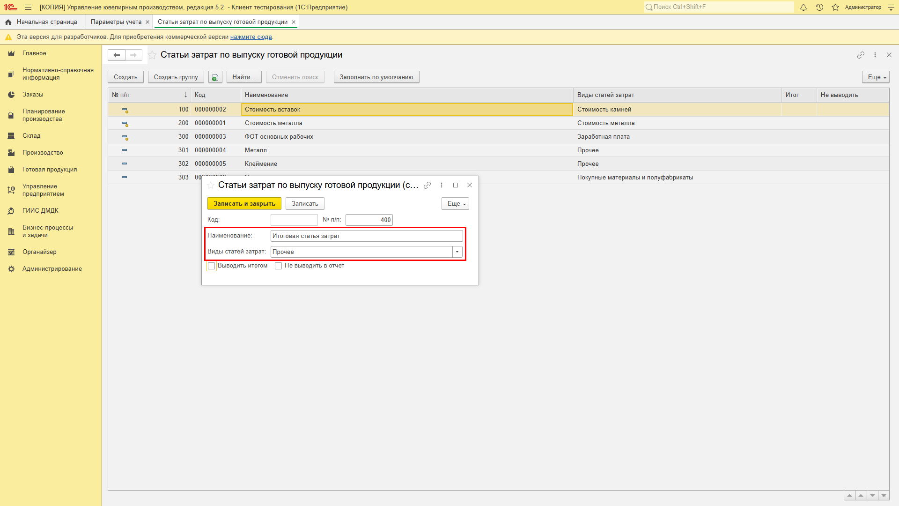This screenshot has width=899, height=506.
Task: Click the search magnifier icon
Action: pyautogui.click(x=651, y=7)
